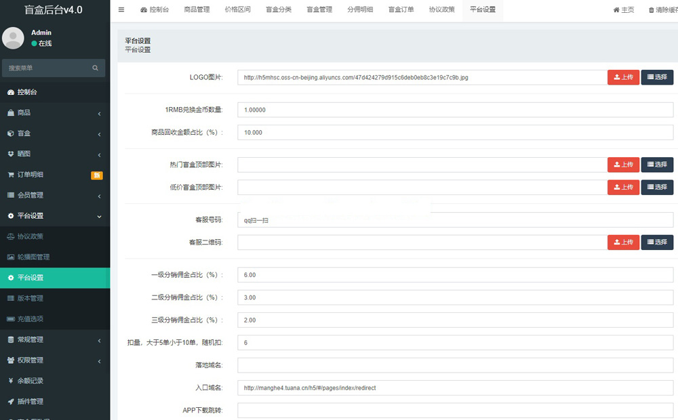Click 上传 button for 热门盲盒顶部图片
The width and height of the screenshot is (678, 420).
click(623, 165)
